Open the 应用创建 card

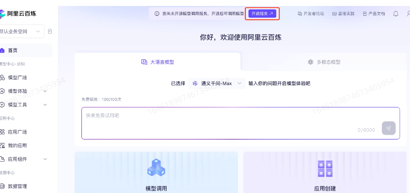[x=325, y=172]
